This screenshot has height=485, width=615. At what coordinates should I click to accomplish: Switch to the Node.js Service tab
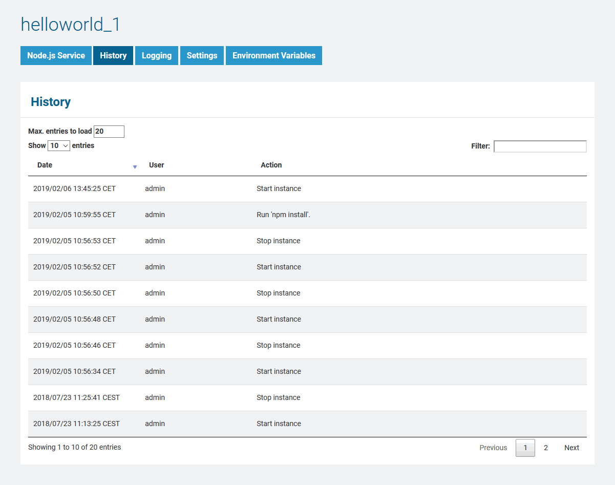coord(56,56)
